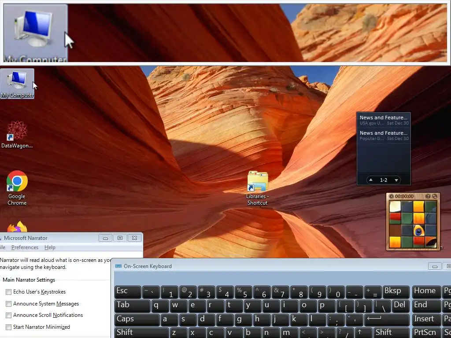The height and width of the screenshot is (338, 451).
Task: Click the backslash key
Action: [x=382, y=306]
